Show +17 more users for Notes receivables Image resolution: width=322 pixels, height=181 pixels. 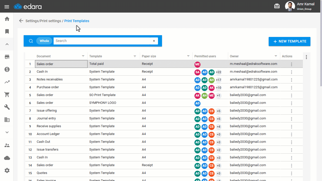click(218, 80)
